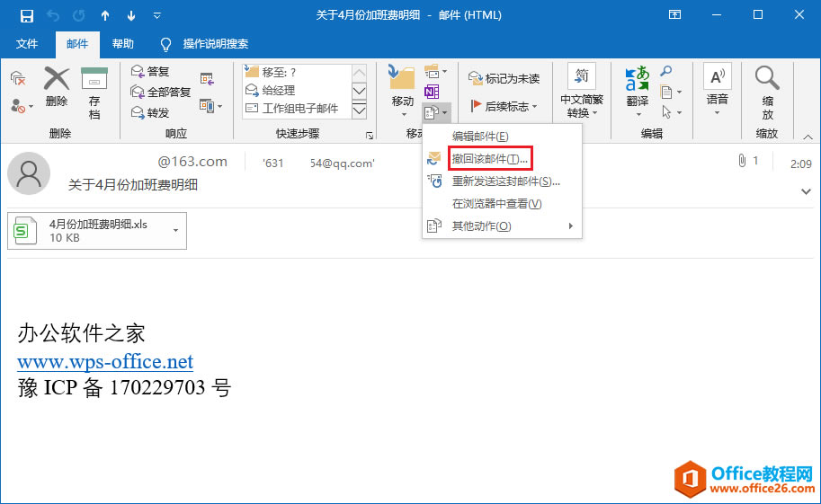Open the 帮助 ribbon tab
Image resolution: width=821 pixels, height=504 pixels.
(123, 43)
